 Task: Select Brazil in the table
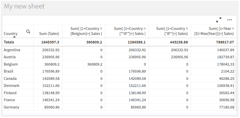9,71
